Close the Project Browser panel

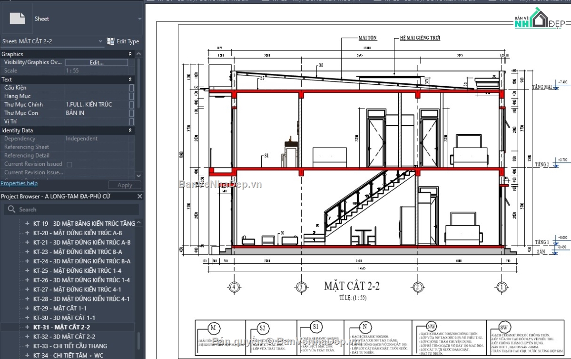click(139, 196)
